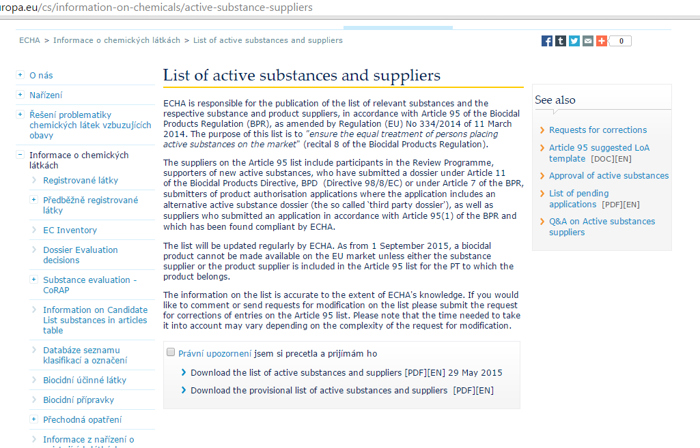Viewport: 700px width, 448px height.
Task: Go to Informace o chemických látkách breadcrumb
Action: [117, 40]
